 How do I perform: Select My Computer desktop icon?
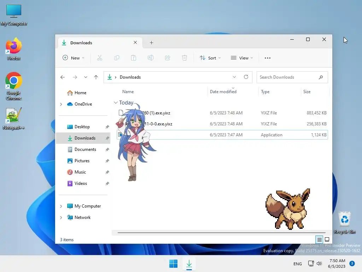[14, 15]
